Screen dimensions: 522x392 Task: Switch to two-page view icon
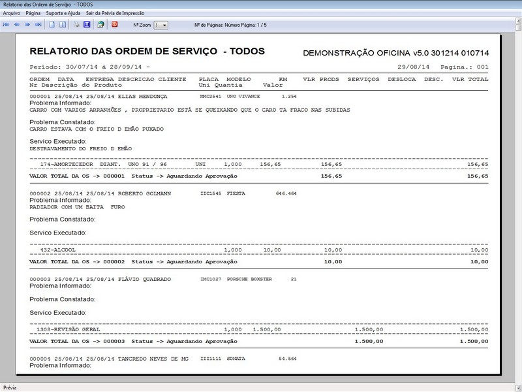pyautogui.click(x=63, y=25)
